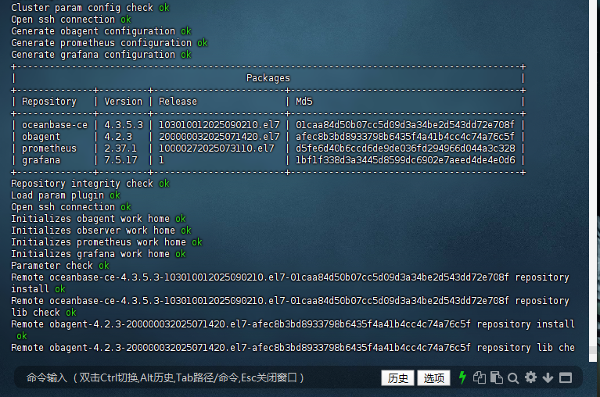Click the 'Initializes observer work home' line
The image size is (600, 397).
click(x=101, y=231)
